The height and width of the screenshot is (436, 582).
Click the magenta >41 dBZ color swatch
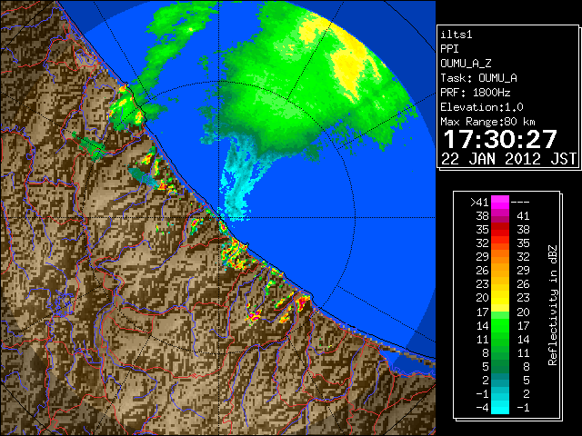[500, 202]
